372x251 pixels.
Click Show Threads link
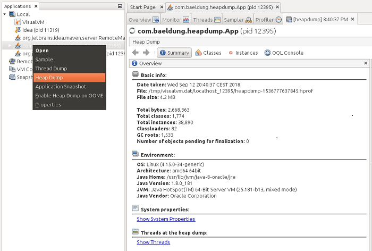tap(153, 242)
